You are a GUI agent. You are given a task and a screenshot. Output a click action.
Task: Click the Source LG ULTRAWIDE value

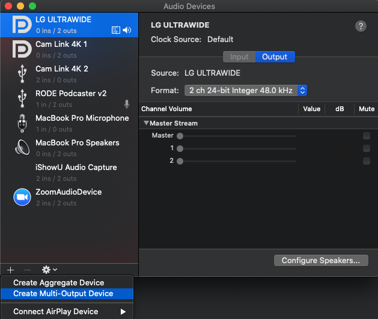[212, 73]
